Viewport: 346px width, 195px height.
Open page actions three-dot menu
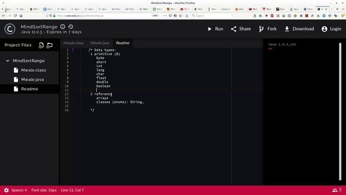[x=165, y=16]
